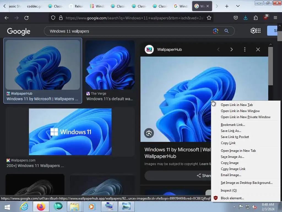This screenshot has width=282, height=212.
Task: Close the WallpaperHub preview panel
Action: [x=258, y=49]
